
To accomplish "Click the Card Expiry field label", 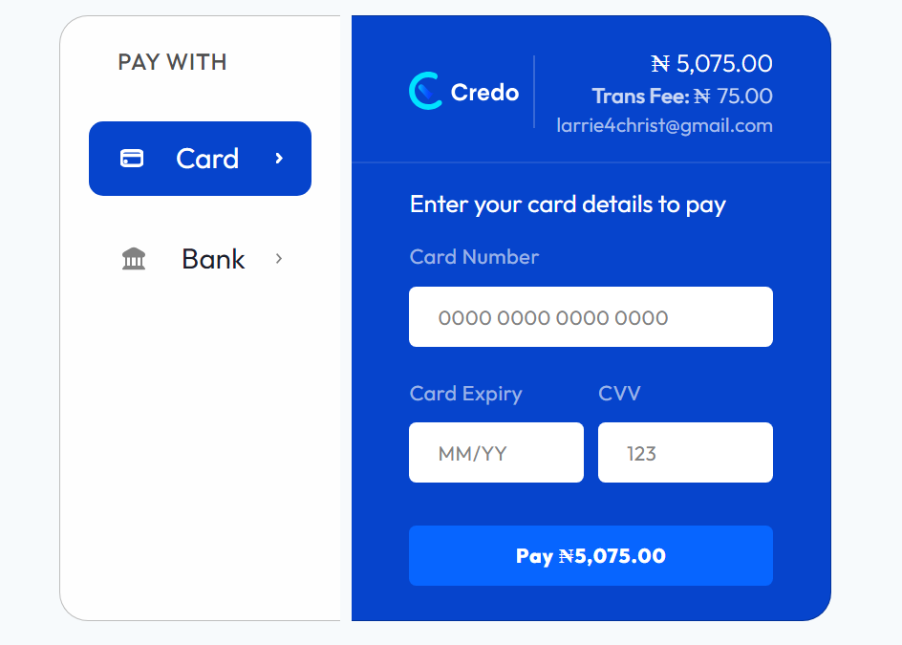I will point(466,394).
